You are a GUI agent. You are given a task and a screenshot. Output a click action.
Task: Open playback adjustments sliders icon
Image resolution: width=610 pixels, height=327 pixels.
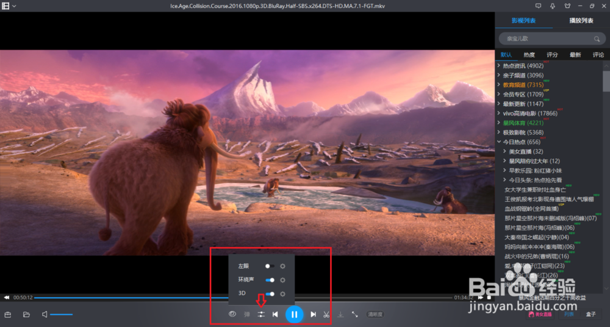[x=261, y=314]
